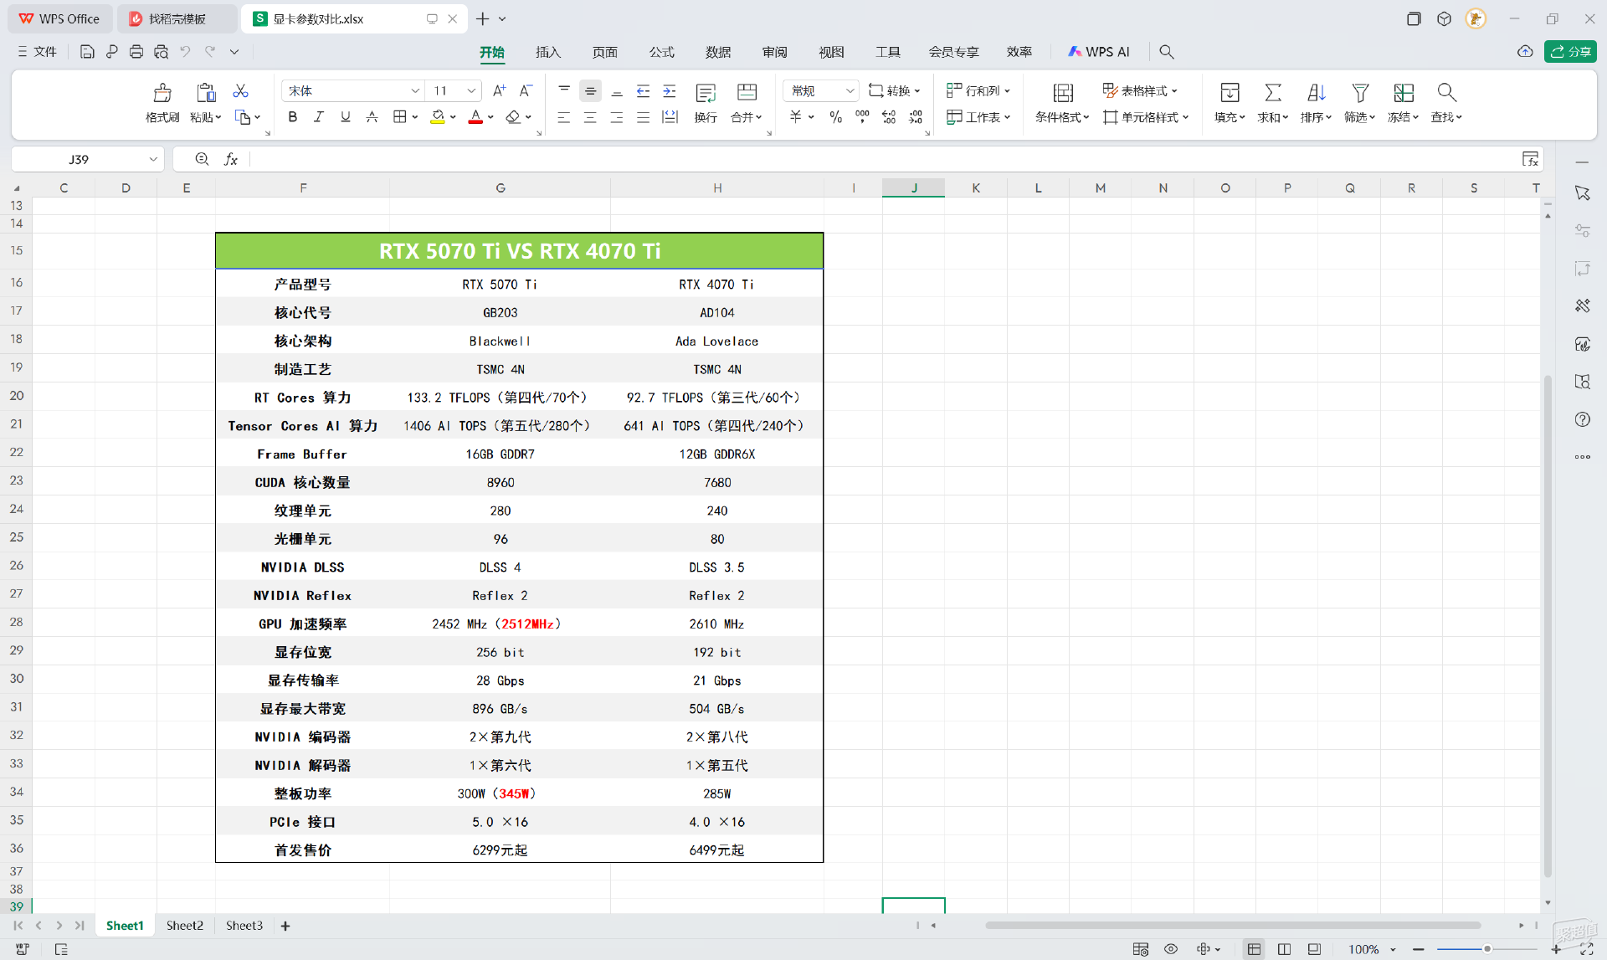Switch to the 视图 (View) tab
Image resolution: width=1607 pixels, height=960 pixels.
pos(831,52)
